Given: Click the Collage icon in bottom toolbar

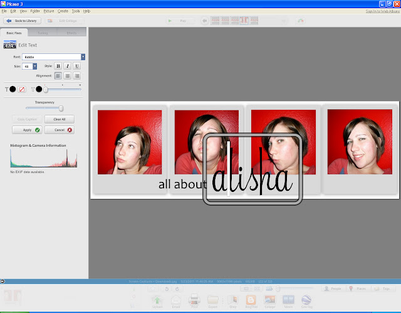Looking at the screenshot, I should [x=270, y=301].
